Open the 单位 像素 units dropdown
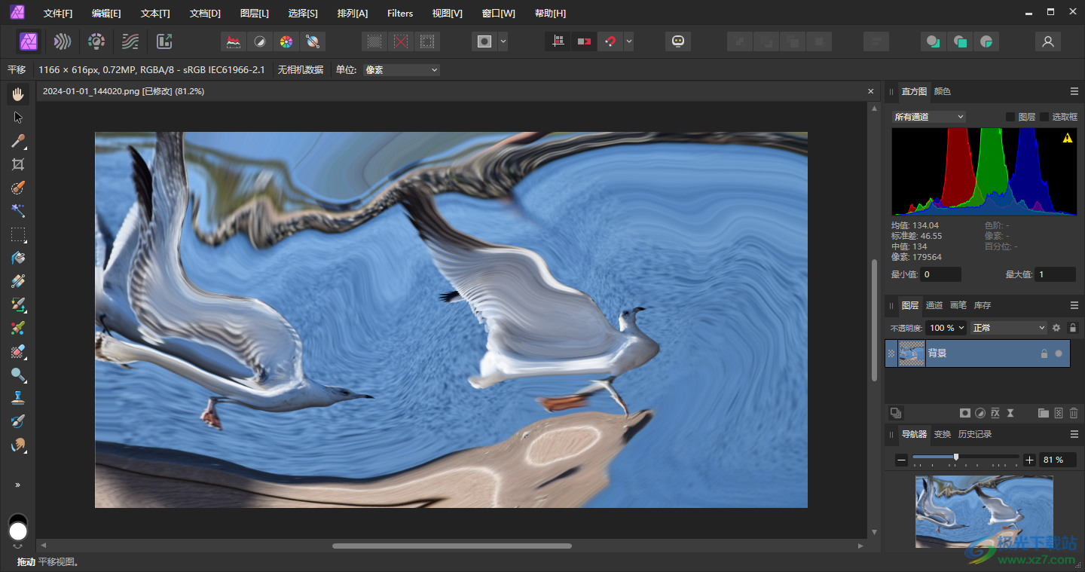 pyautogui.click(x=401, y=70)
